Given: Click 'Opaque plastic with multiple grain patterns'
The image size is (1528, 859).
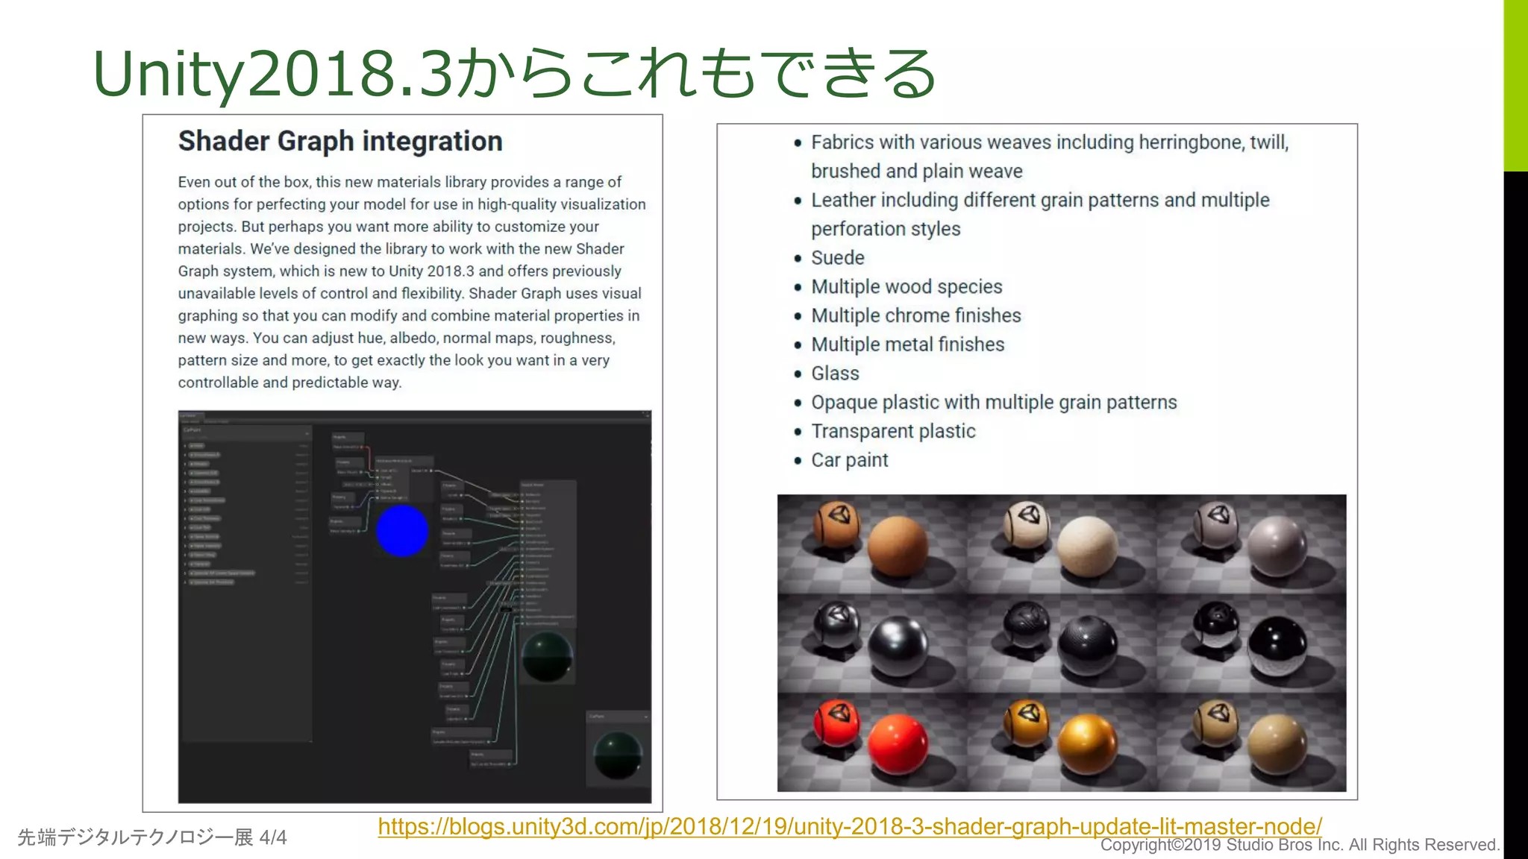Looking at the screenshot, I should point(994,403).
